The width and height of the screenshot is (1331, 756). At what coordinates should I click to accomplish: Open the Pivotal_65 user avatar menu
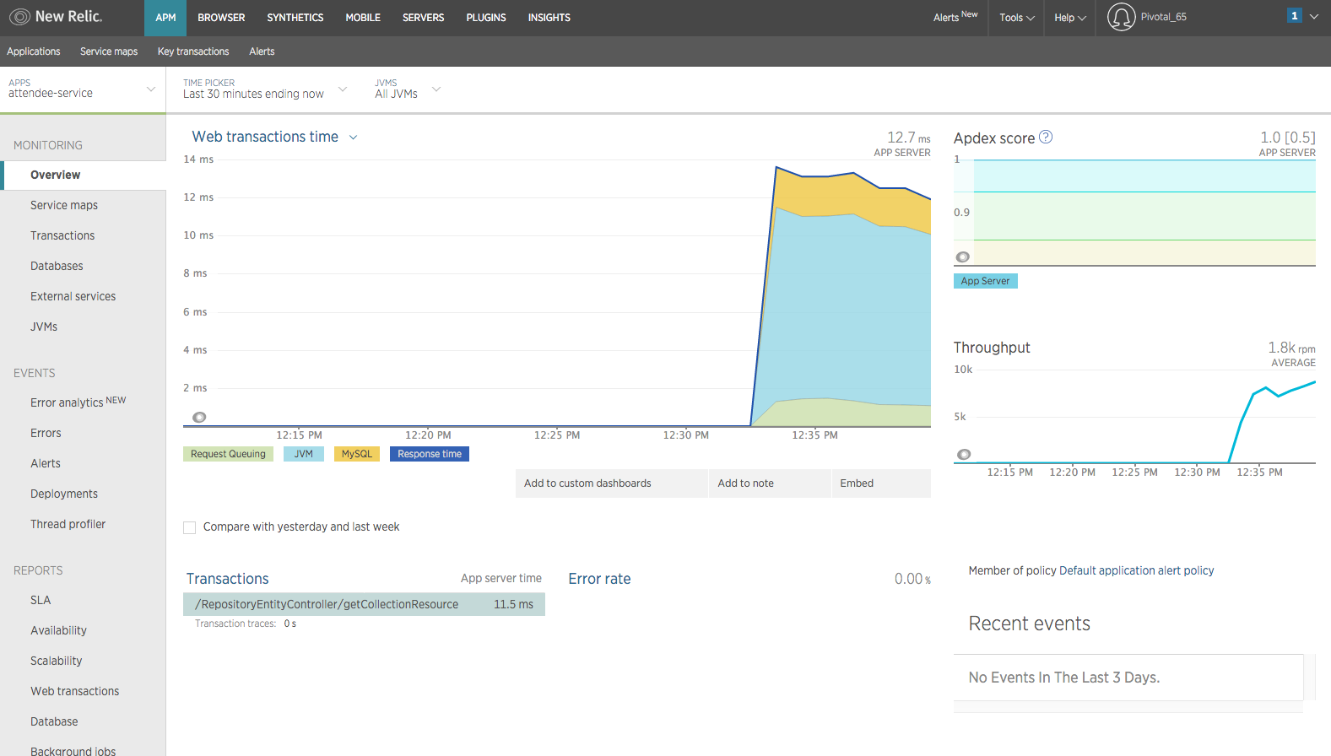(1121, 17)
